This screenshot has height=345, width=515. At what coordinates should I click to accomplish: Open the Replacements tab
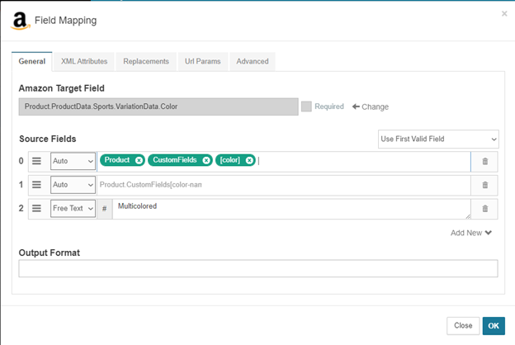[x=146, y=61]
